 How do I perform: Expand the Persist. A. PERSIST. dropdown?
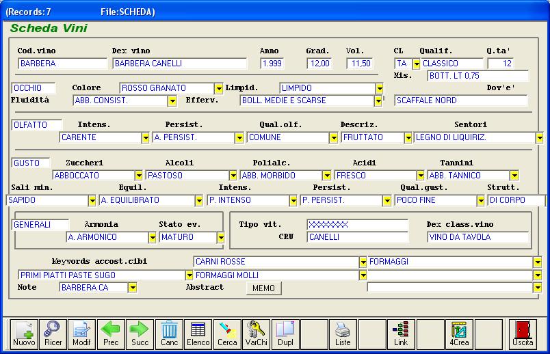(x=239, y=138)
